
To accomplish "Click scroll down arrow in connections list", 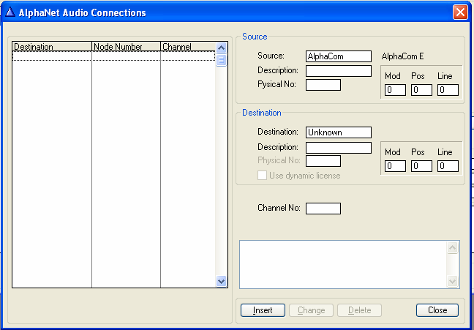I will pos(222,281).
